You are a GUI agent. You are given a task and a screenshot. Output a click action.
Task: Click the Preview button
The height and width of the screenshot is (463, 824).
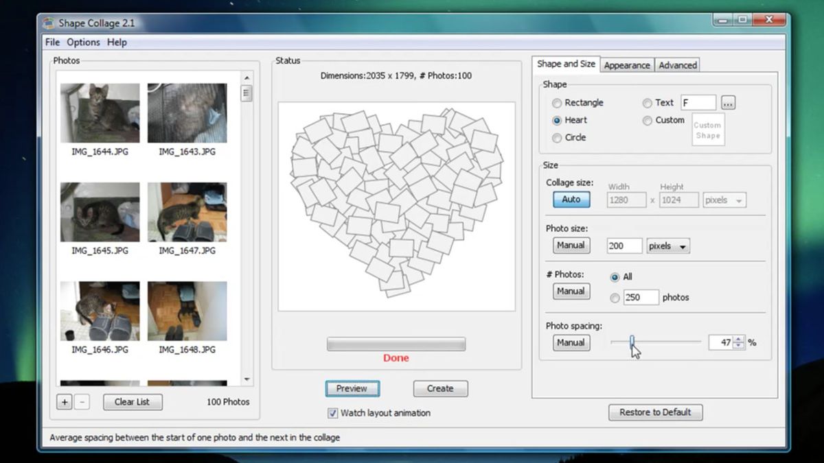pos(352,388)
